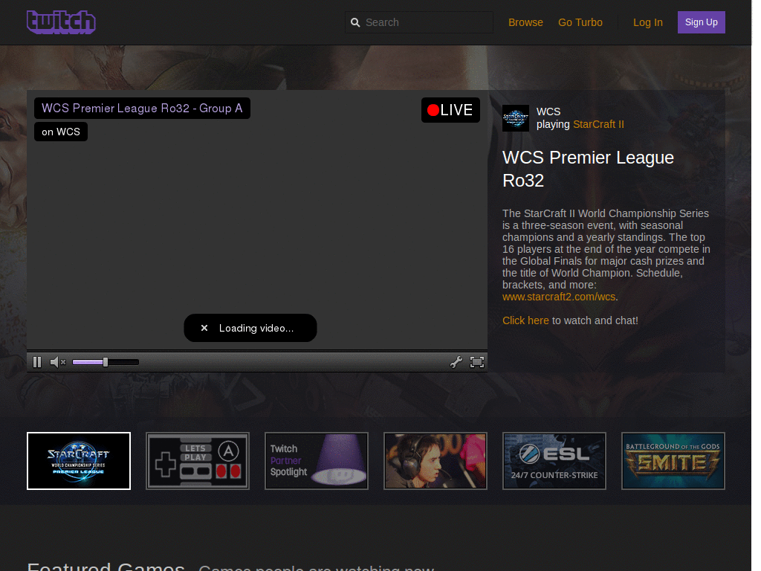Click the Twitch logo

coord(61,22)
